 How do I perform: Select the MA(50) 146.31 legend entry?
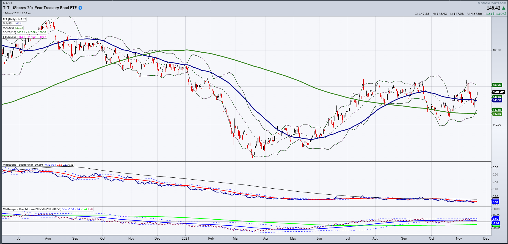[12, 24]
